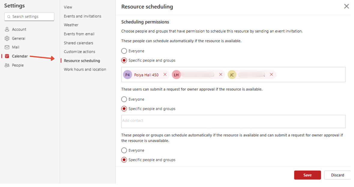354x187 pixels.
Task: Discard the scheduling changes
Action: point(337,175)
